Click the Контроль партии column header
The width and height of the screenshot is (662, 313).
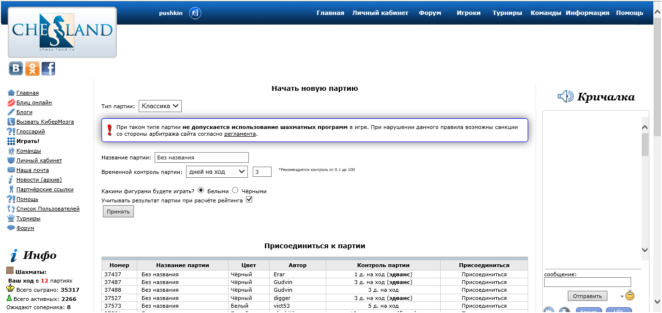383,265
